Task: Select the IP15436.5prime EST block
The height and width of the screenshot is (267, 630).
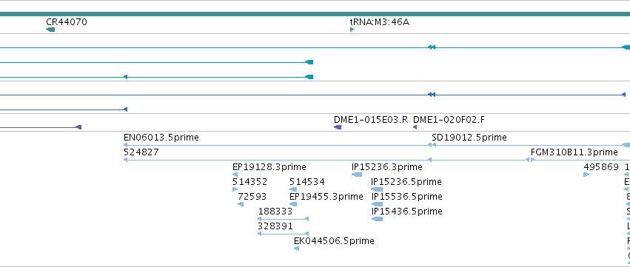Action: (x=377, y=219)
